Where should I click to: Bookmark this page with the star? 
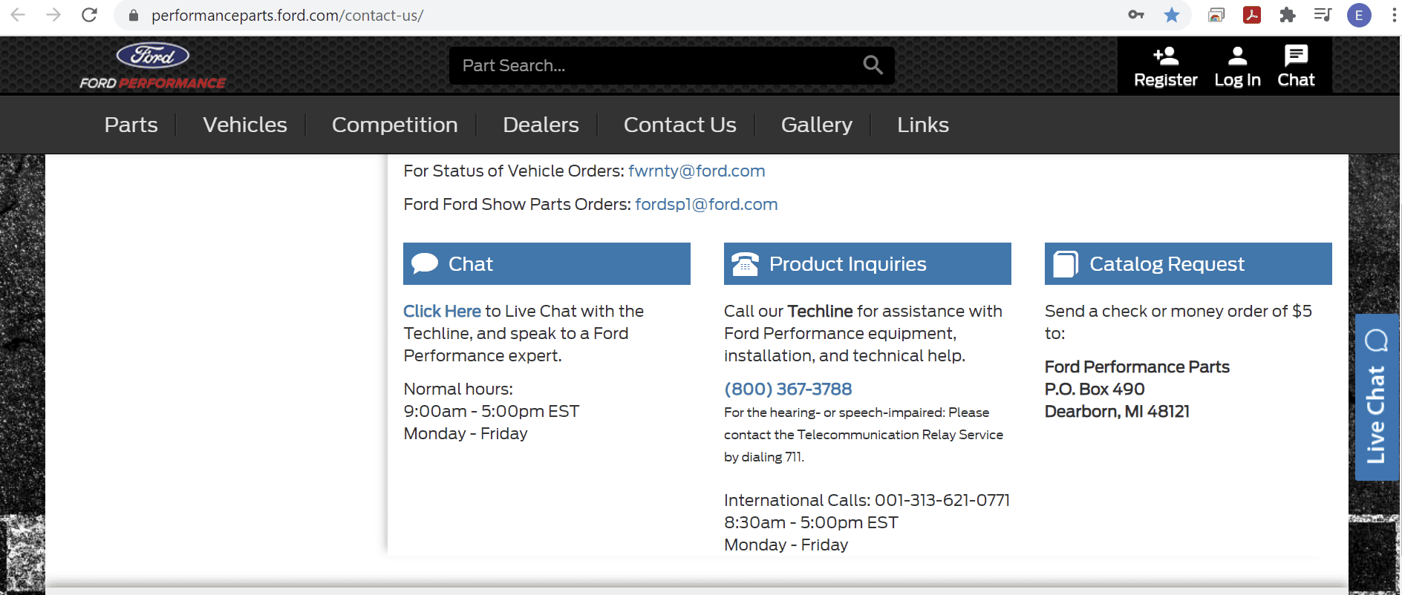1172,15
